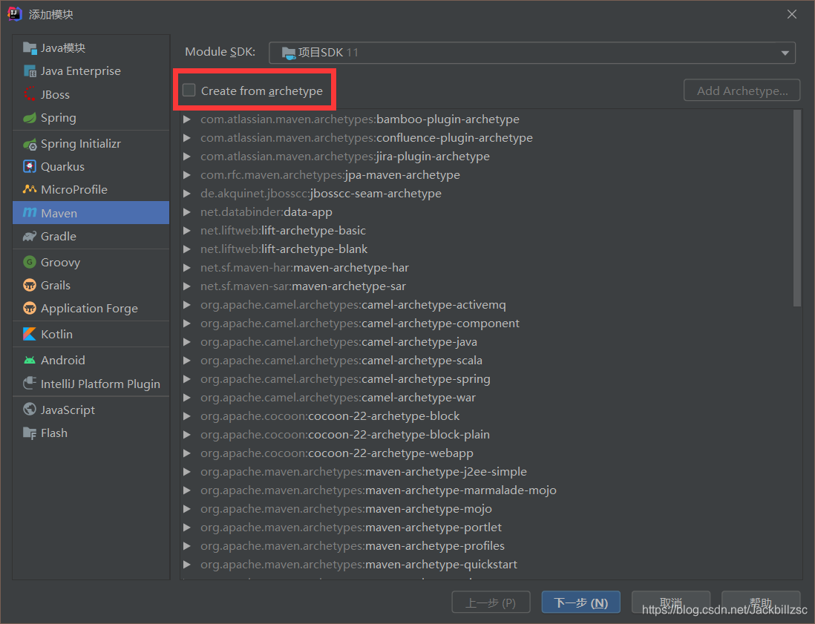Expand the lift-archetype-basic node
This screenshot has width=815, height=624.
pyautogui.click(x=187, y=231)
